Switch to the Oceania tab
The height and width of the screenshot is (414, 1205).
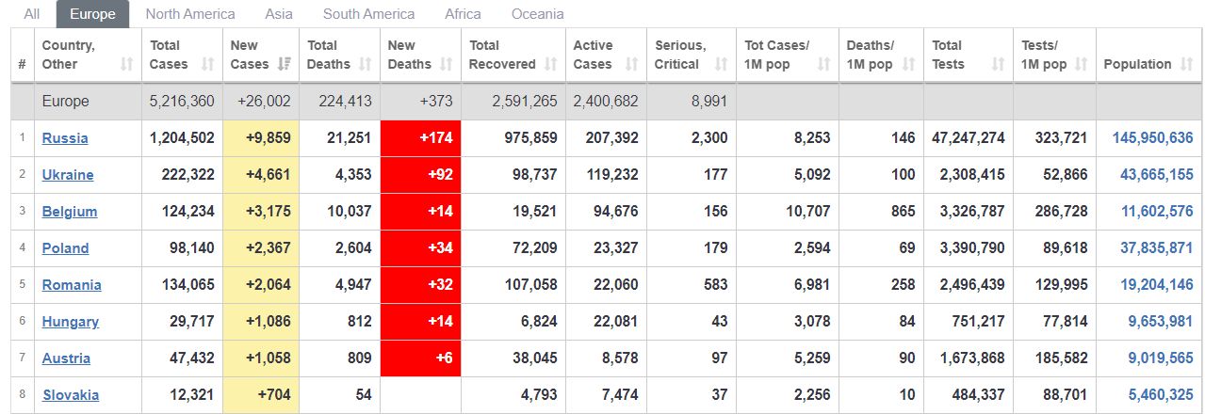pyautogui.click(x=538, y=14)
